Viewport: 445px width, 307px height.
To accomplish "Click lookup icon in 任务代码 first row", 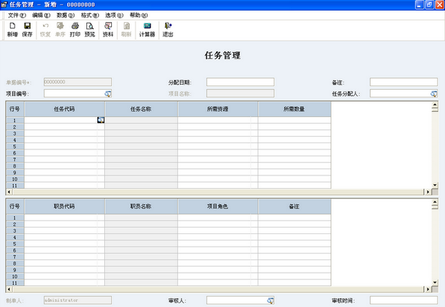I will (x=100, y=120).
